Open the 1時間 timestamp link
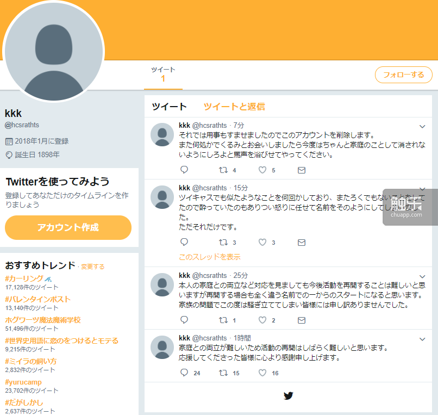This screenshot has width=438, height=415. pos(242,338)
